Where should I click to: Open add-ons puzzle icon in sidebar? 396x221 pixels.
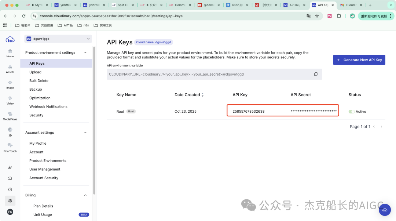coord(10,178)
